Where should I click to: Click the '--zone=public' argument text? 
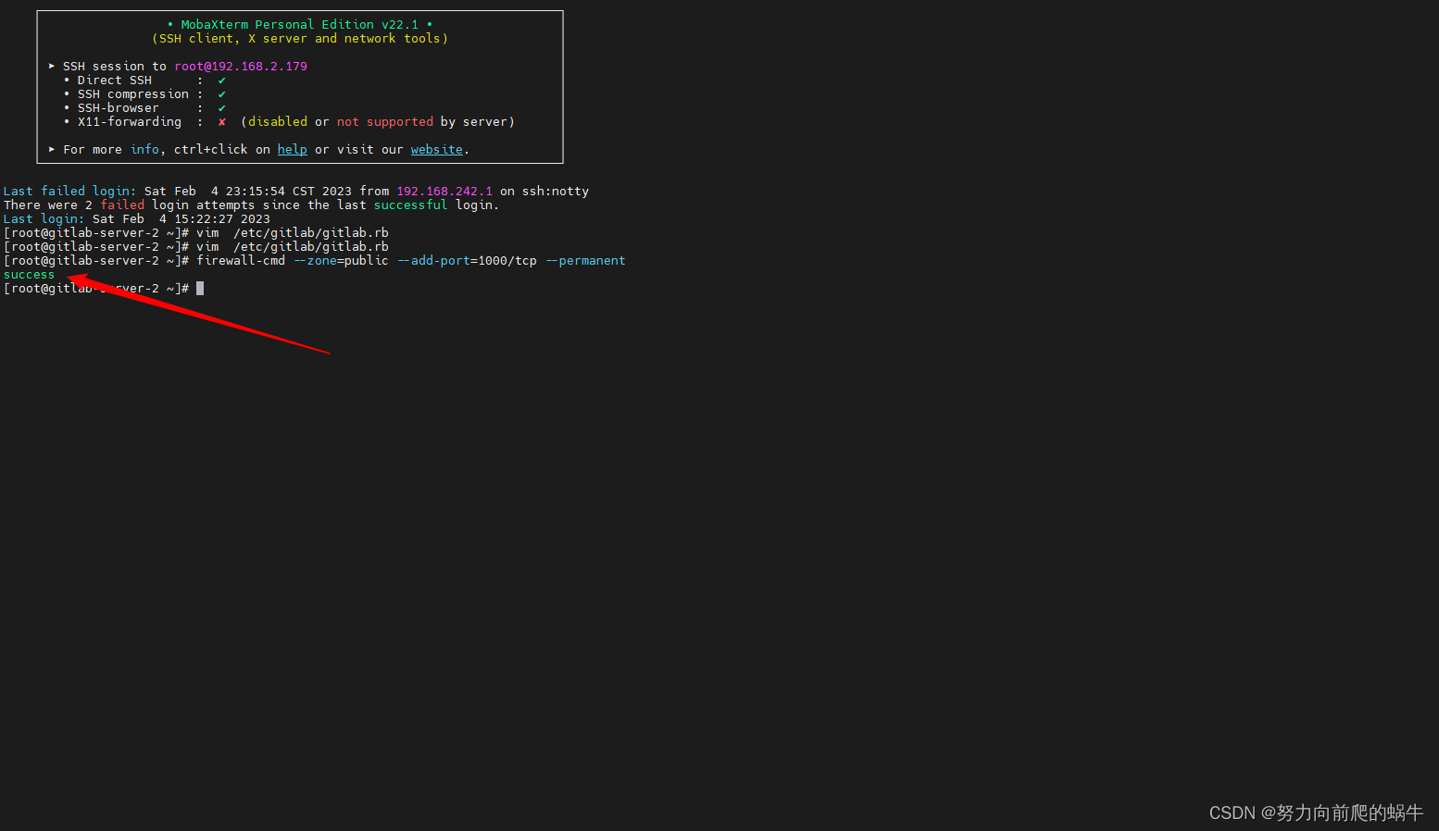click(x=341, y=261)
